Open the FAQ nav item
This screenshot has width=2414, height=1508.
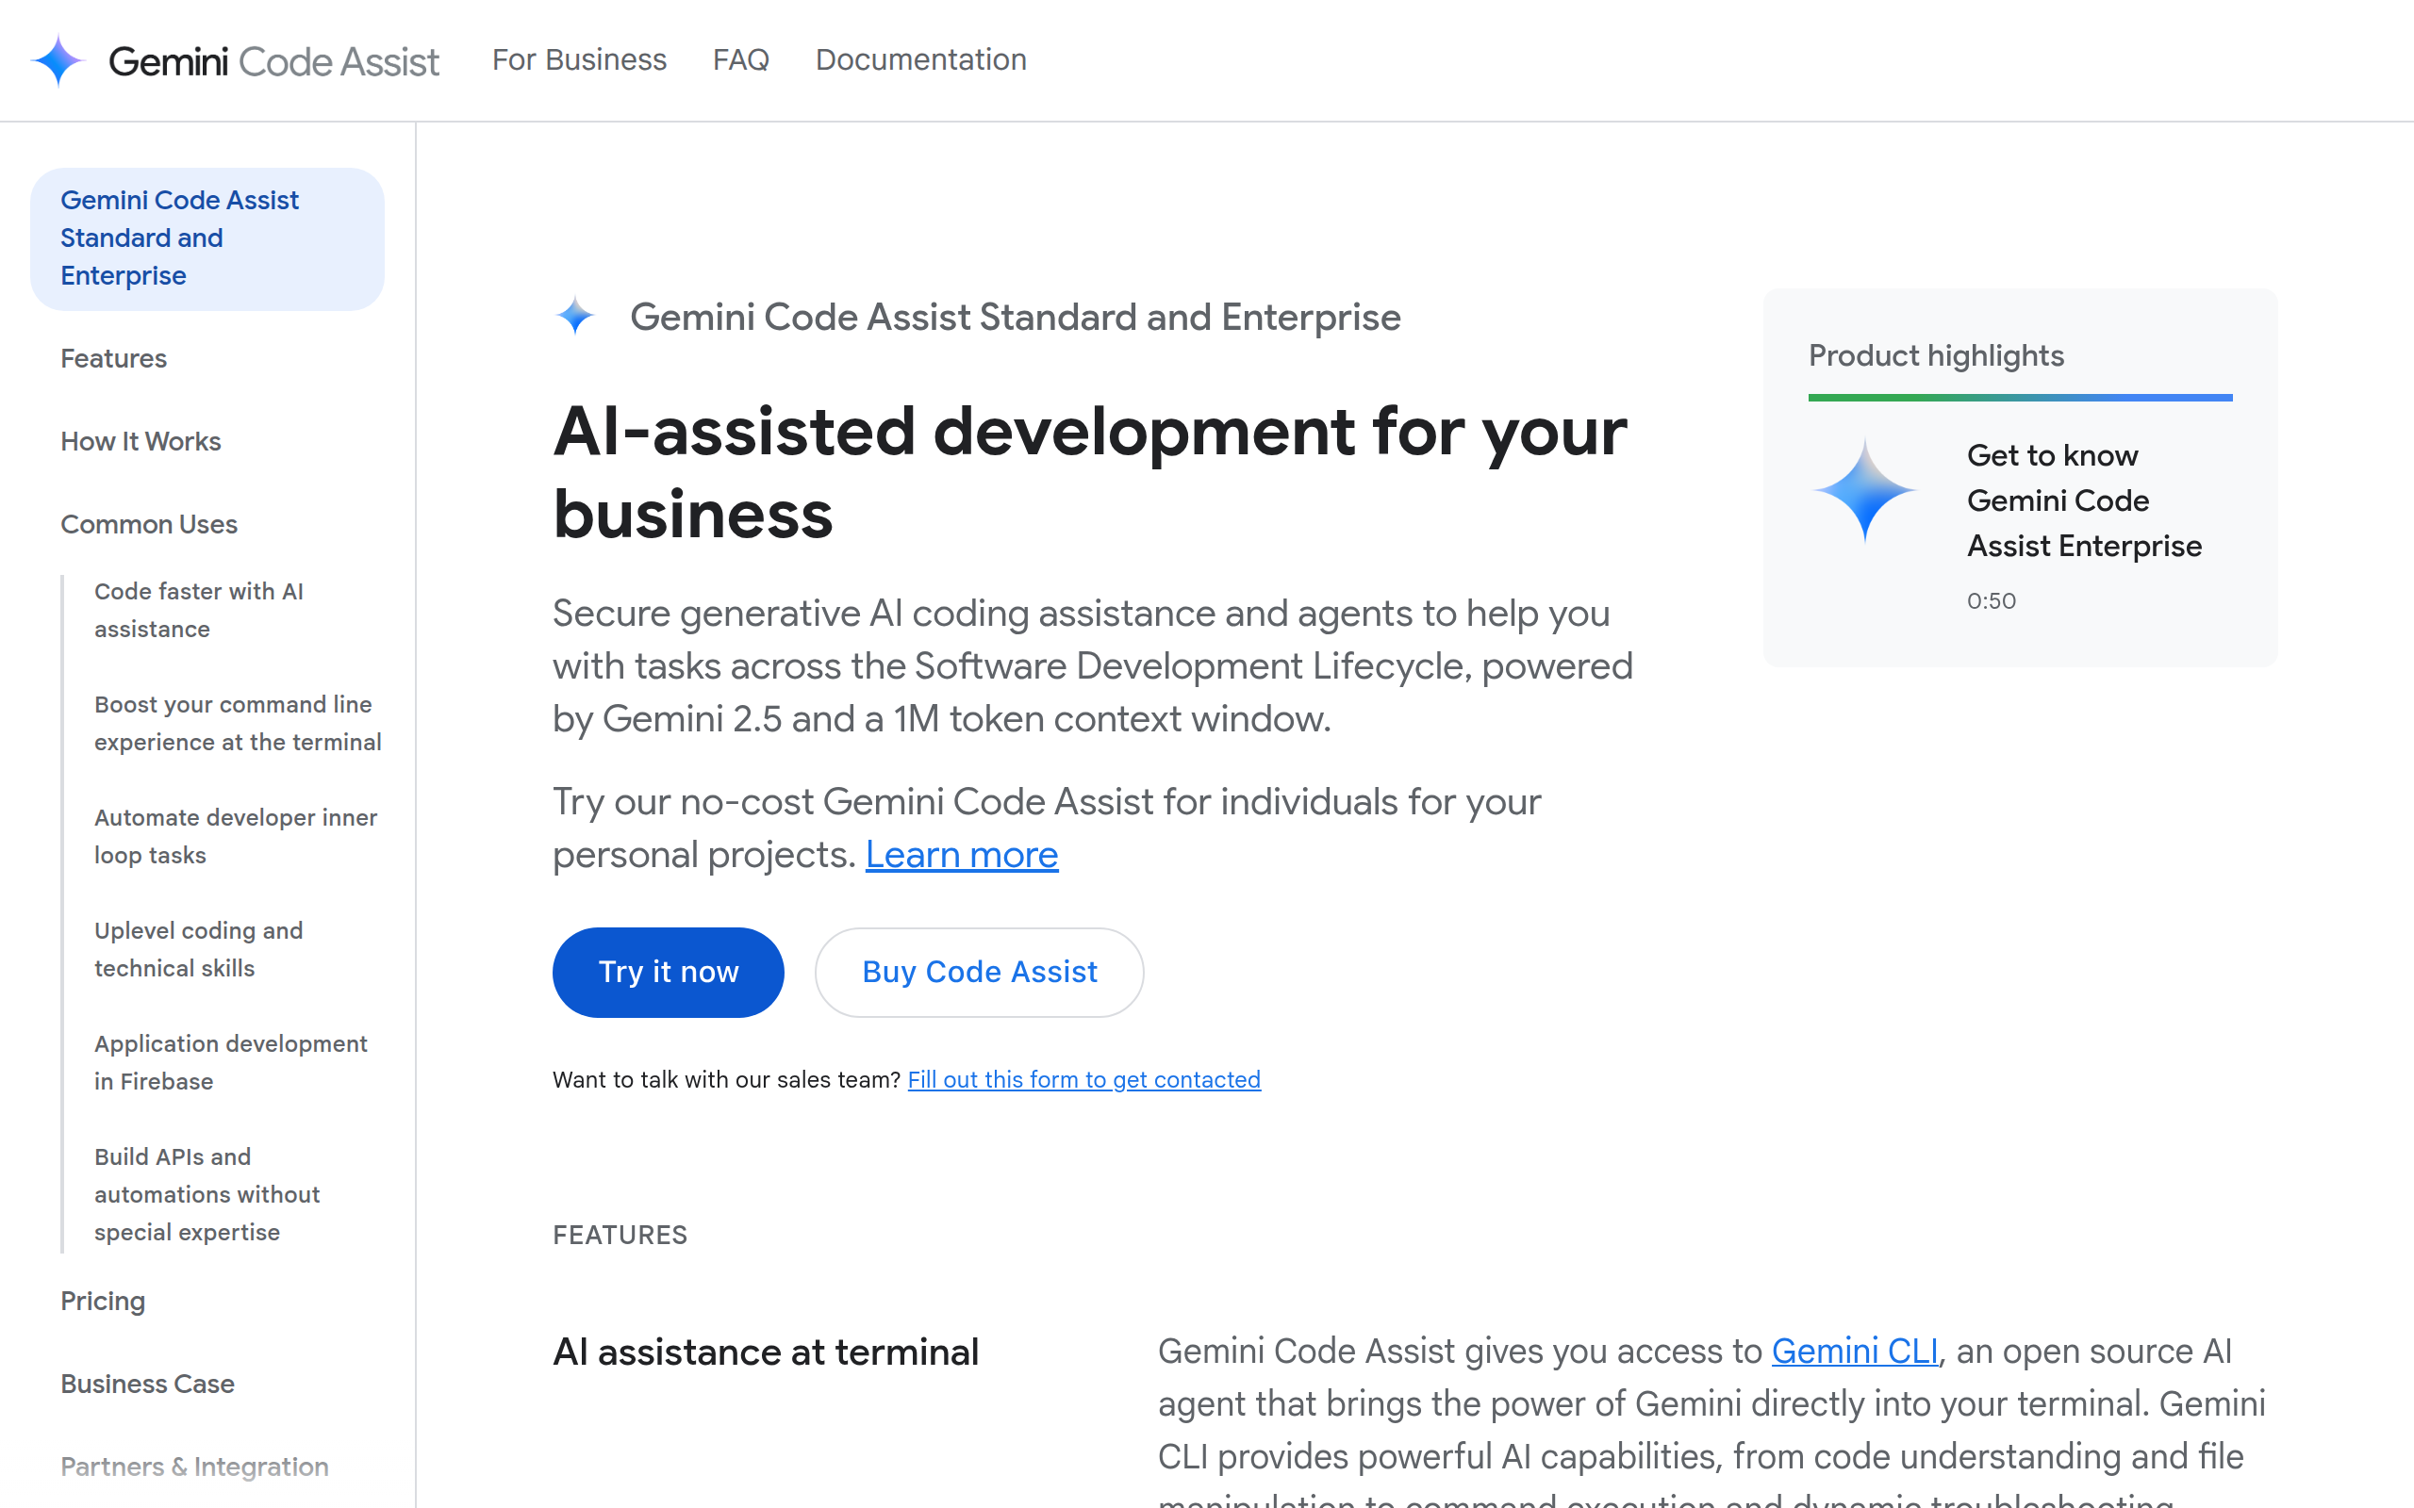(x=740, y=59)
